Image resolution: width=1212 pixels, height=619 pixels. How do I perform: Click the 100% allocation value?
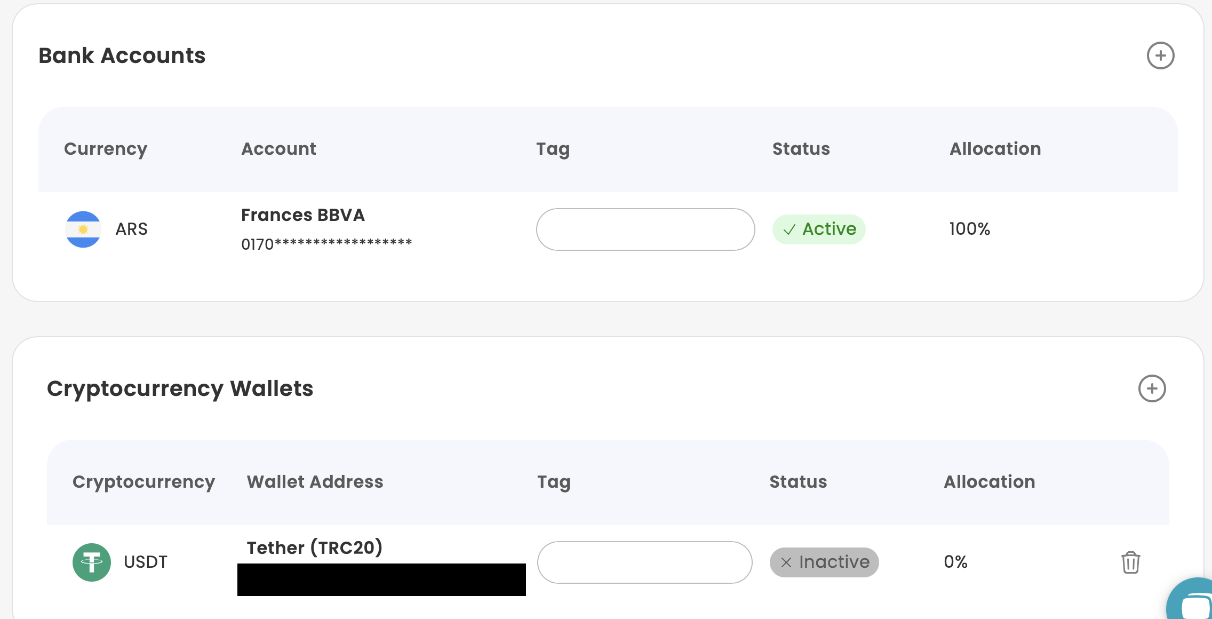point(969,229)
